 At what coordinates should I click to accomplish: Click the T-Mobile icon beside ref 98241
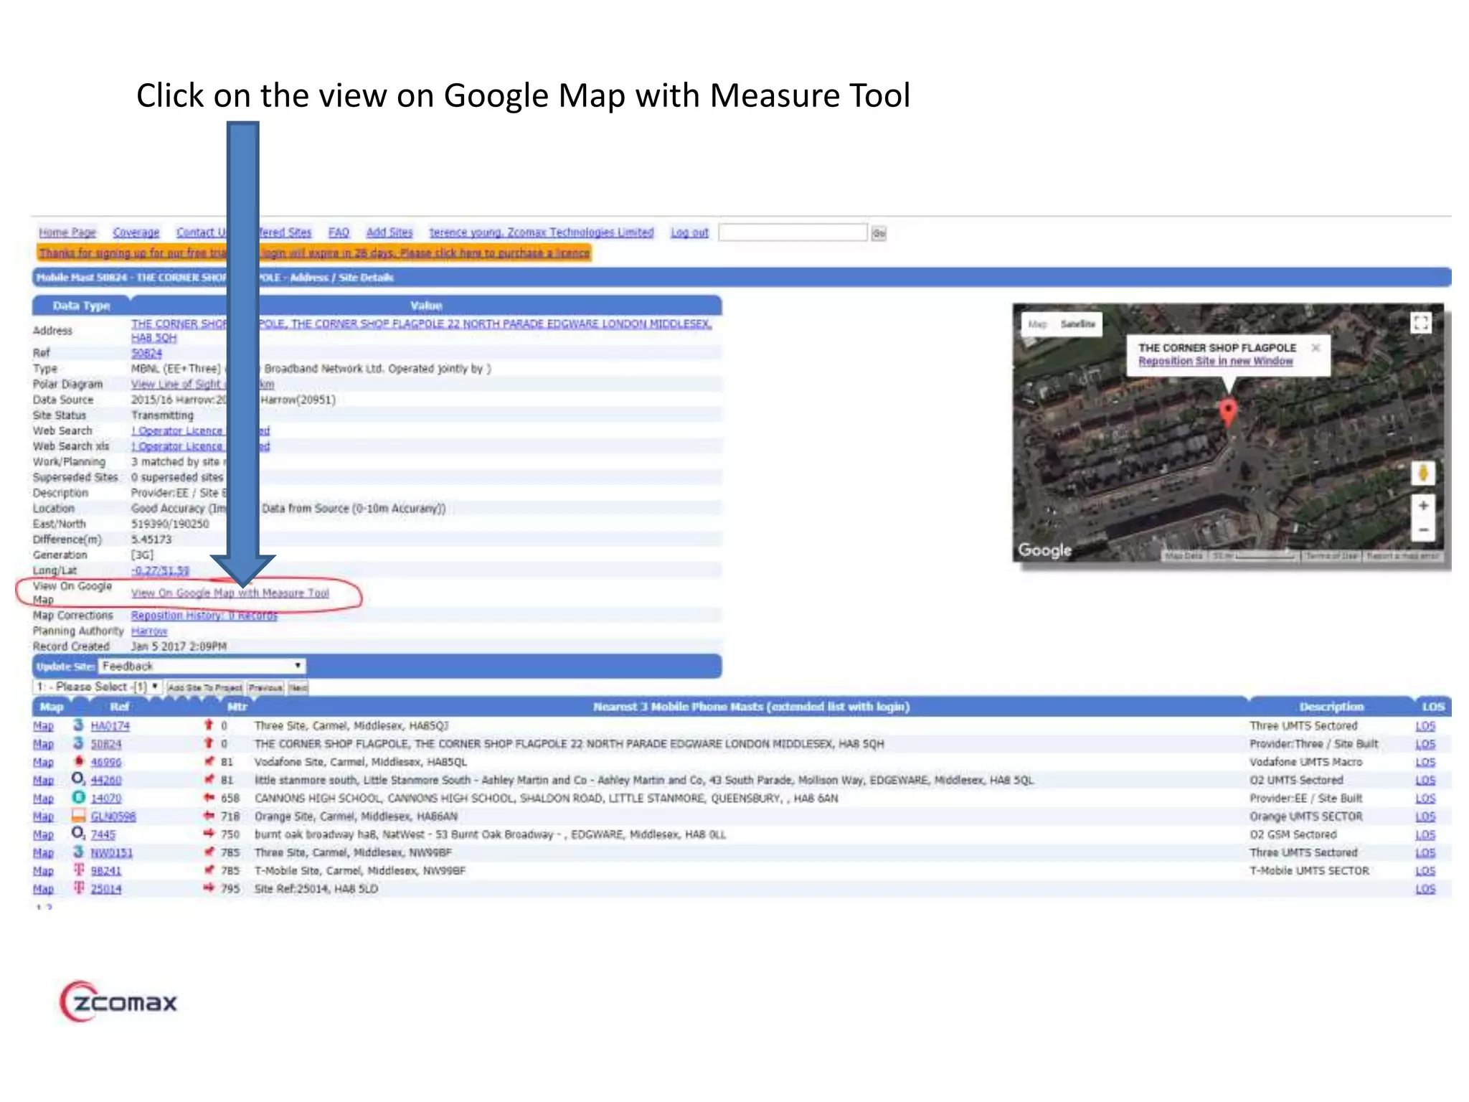click(79, 870)
